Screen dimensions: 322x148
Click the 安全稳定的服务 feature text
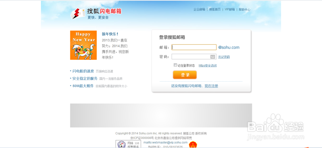pos(85,79)
